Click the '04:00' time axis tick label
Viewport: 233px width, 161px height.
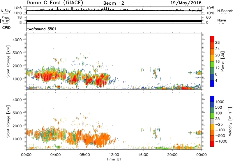coord(55,155)
